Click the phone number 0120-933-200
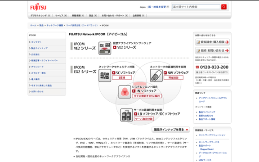 [214, 67]
